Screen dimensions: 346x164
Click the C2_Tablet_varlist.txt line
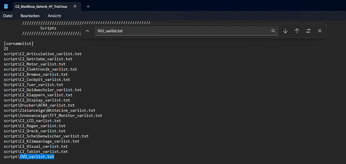pyautogui.click(x=36, y=152)
